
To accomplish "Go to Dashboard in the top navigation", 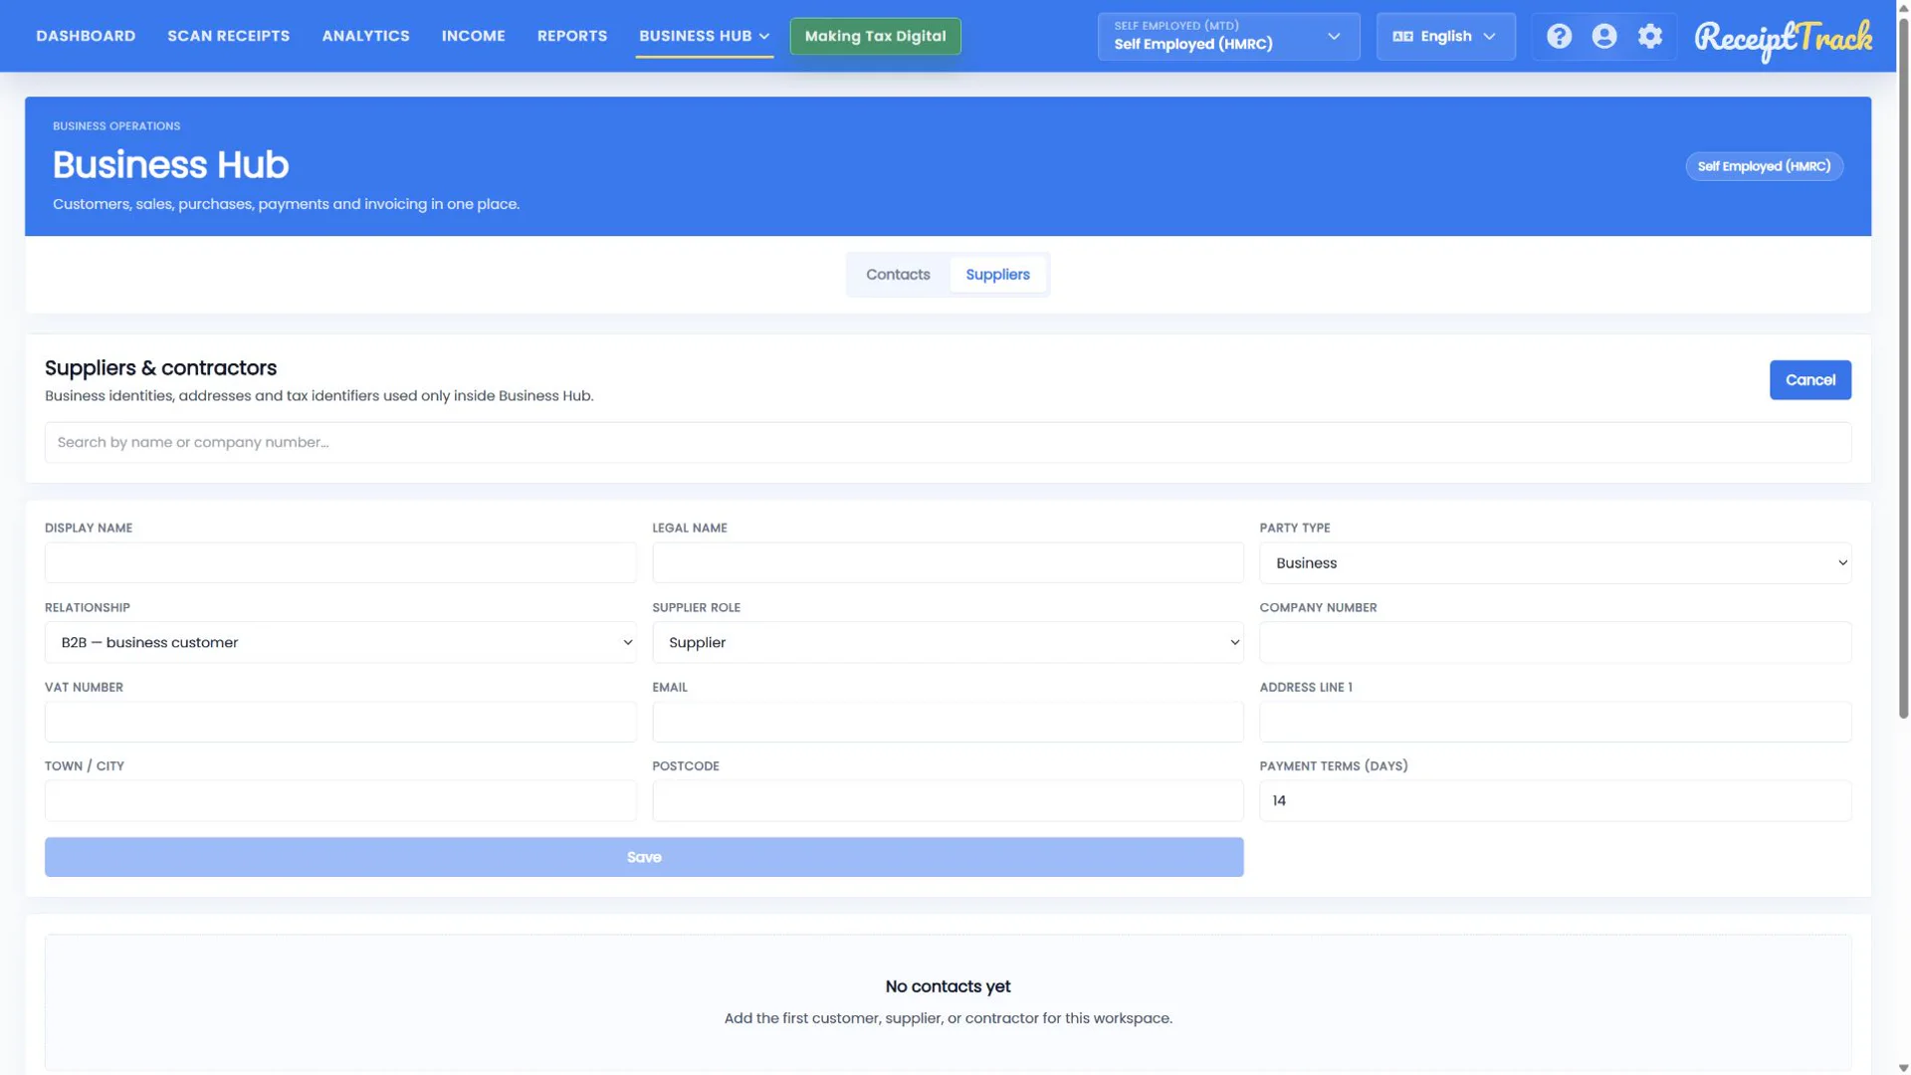I will point(86,36).
